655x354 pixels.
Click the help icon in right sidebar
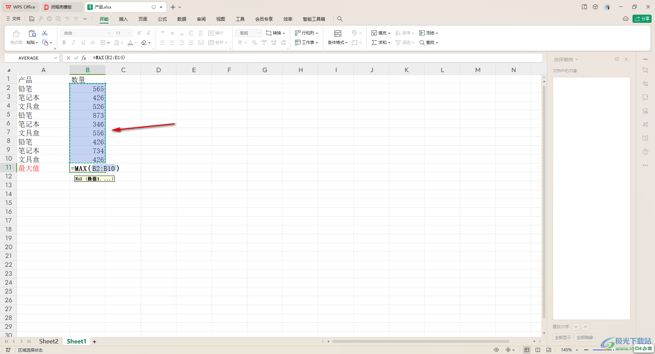pyautogui.click(x=645, y=152)
